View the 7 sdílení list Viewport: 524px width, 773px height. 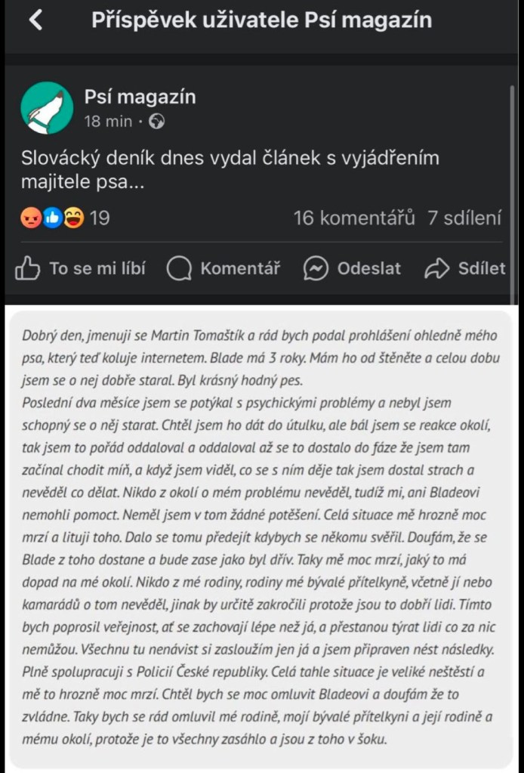(x=464, y=218)
